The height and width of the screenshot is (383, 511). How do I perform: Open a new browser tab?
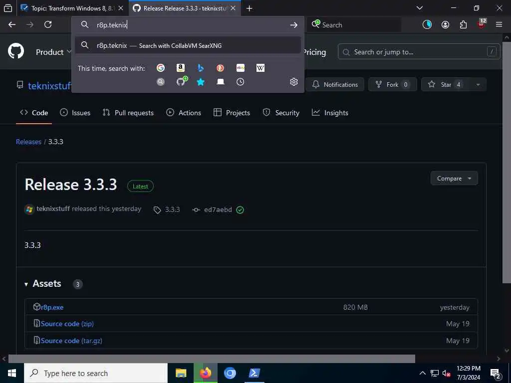[250, 8]
